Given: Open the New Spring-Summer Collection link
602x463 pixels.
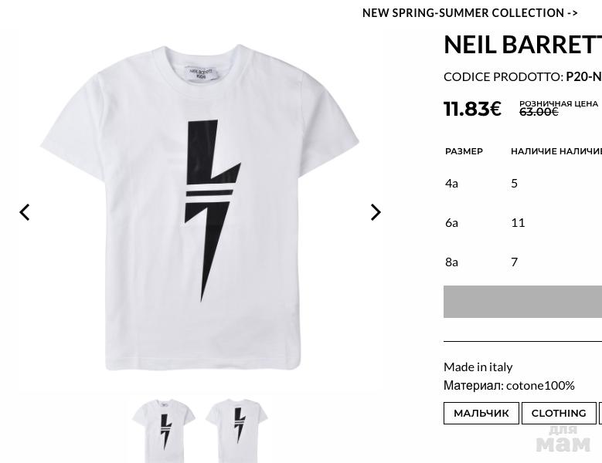Looking at the screenshot, I should coord(470,13).
